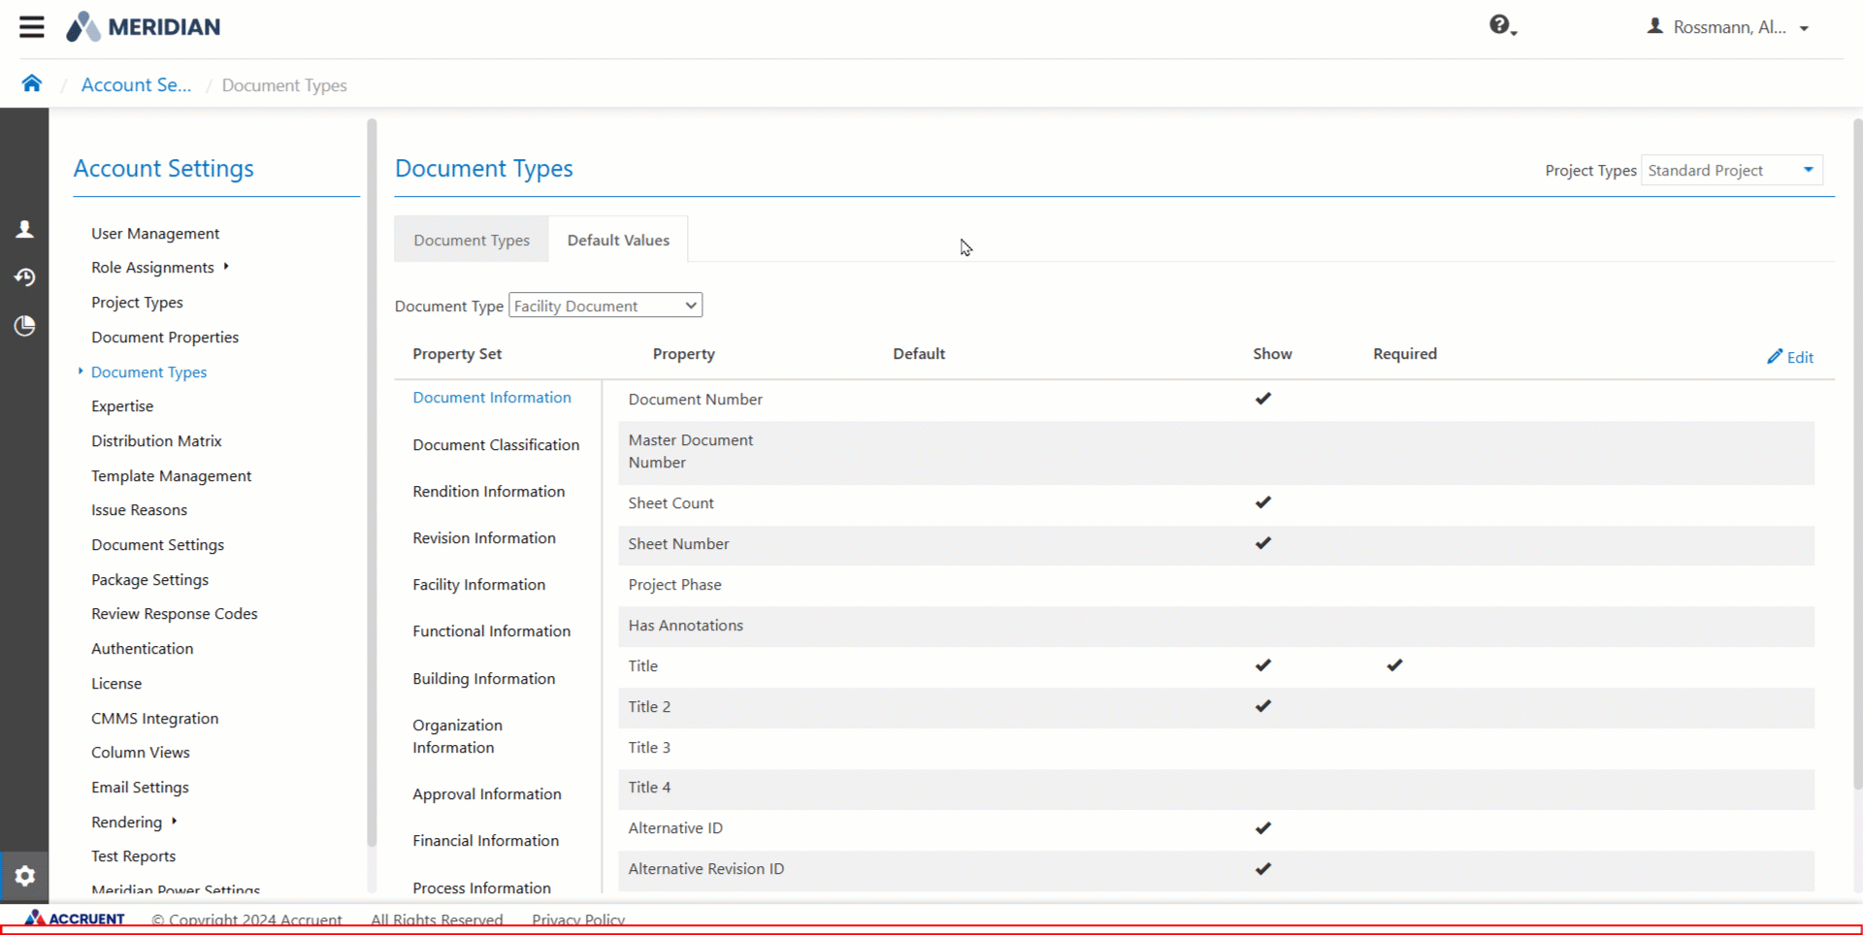This screenshot has height=935, width=1863.
Task: Click the Meridian logo
Action: tap(143, 26)
